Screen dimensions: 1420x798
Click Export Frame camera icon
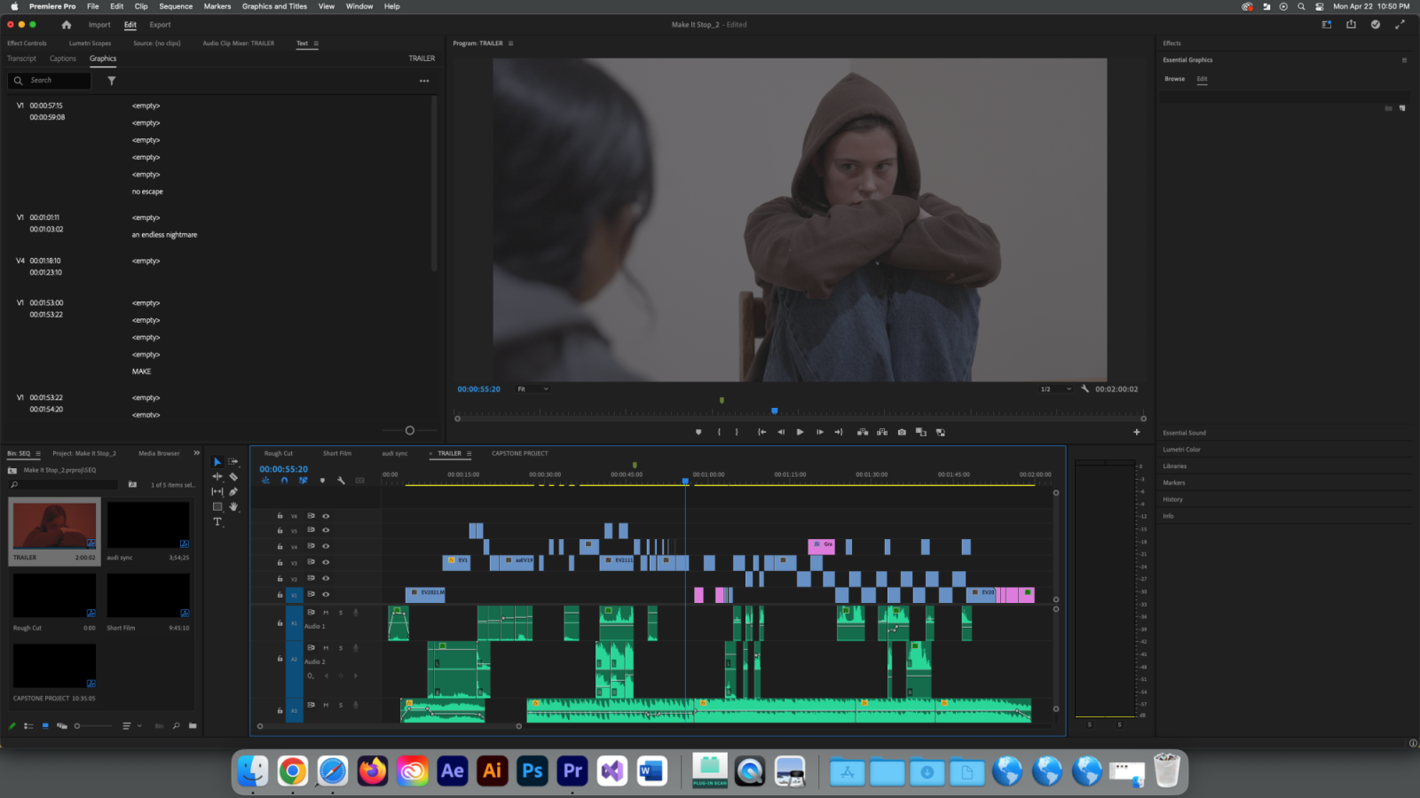point(902,433)
